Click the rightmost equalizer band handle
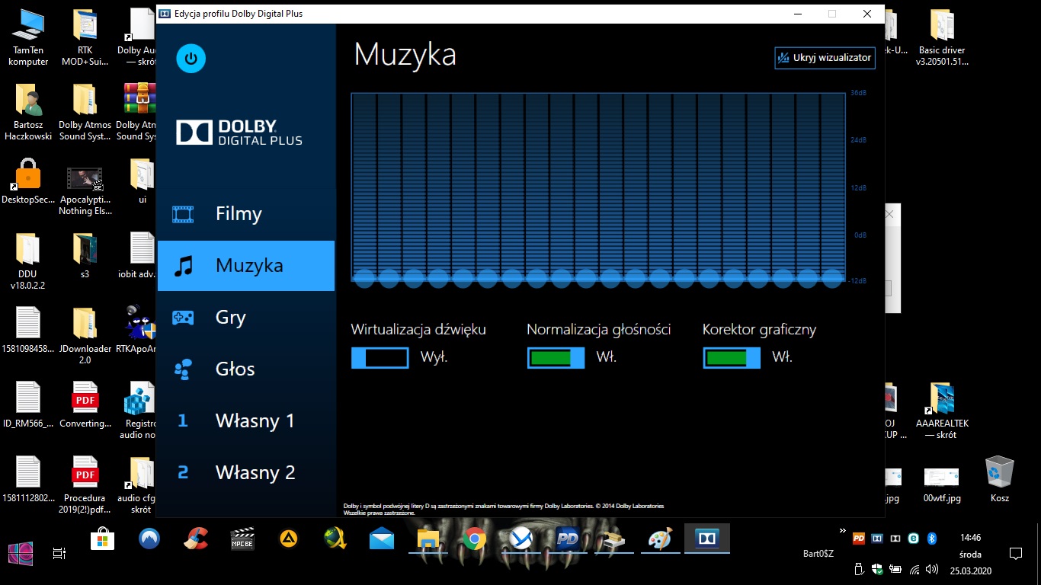Screen dimensions: 1041x585 coord(832,278)
